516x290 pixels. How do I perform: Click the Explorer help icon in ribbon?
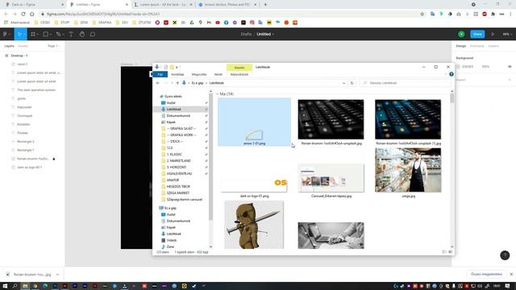click(x=451, y=74)
